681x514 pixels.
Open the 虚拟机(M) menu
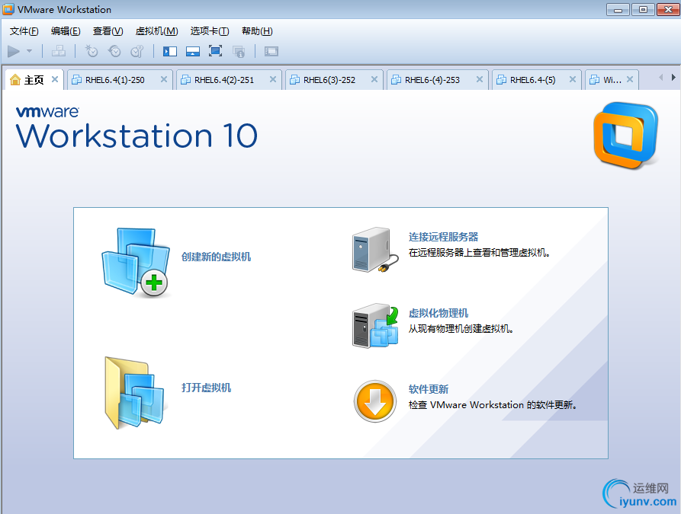(157, 31)
